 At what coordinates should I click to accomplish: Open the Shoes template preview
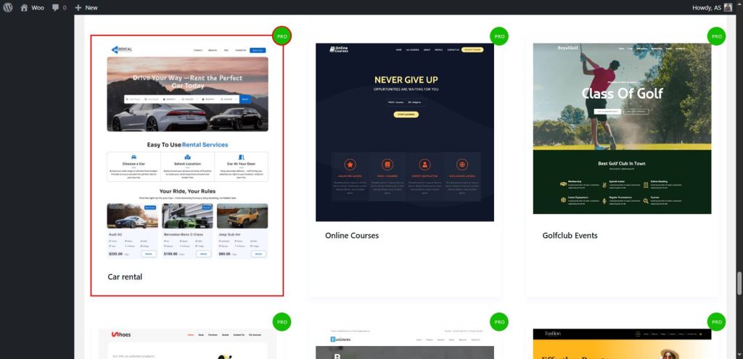pos(188,344)
